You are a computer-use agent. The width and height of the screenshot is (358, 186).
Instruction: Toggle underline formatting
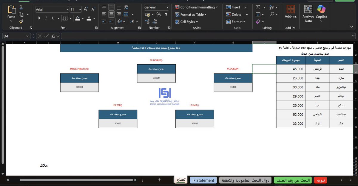point(53,18)
